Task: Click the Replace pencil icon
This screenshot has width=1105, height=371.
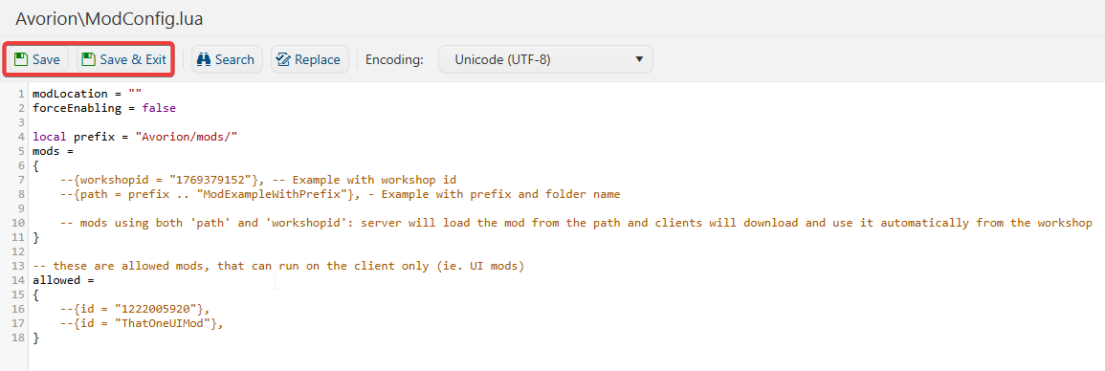Action: pyautogui.click(x=283, y=59)
